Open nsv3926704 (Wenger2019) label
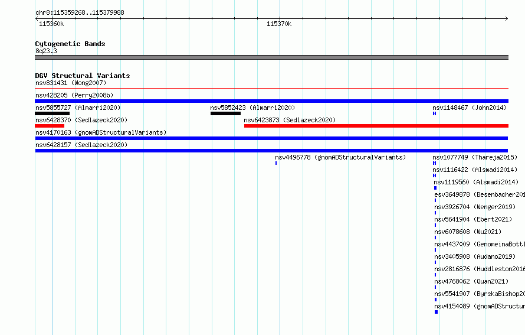 475,207
